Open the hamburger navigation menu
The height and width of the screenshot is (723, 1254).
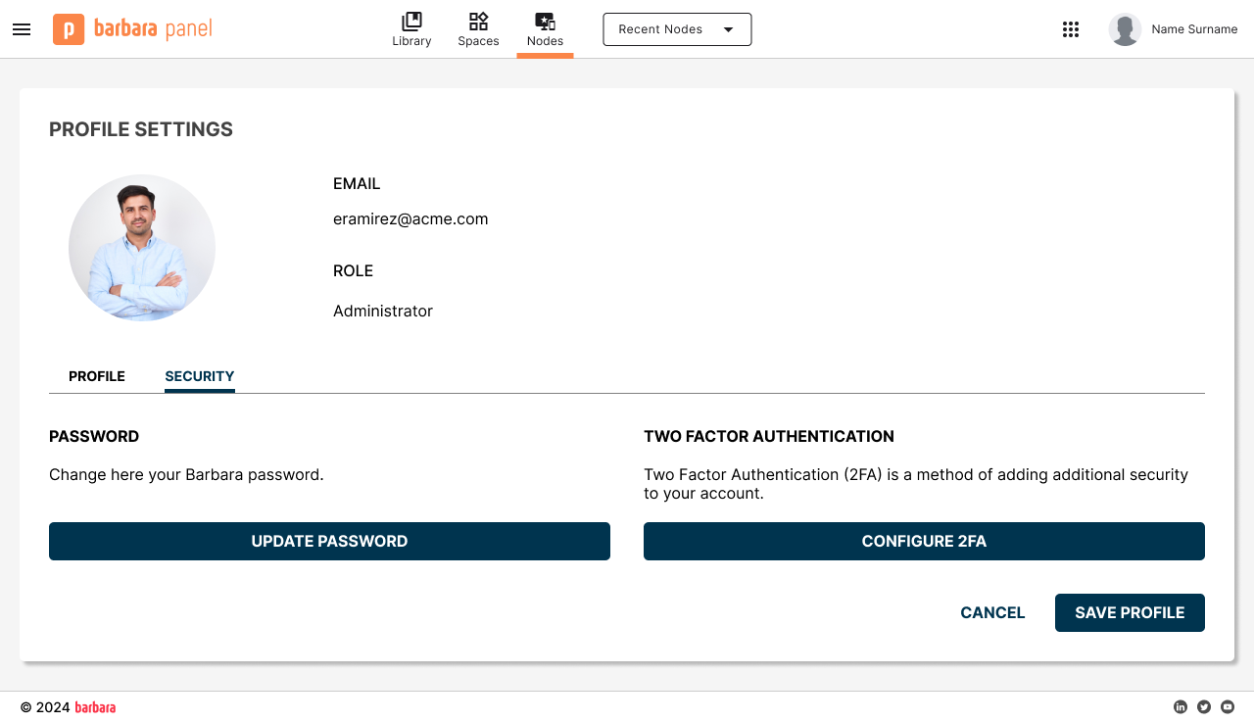pyautogui.click(x=22, y=29)
